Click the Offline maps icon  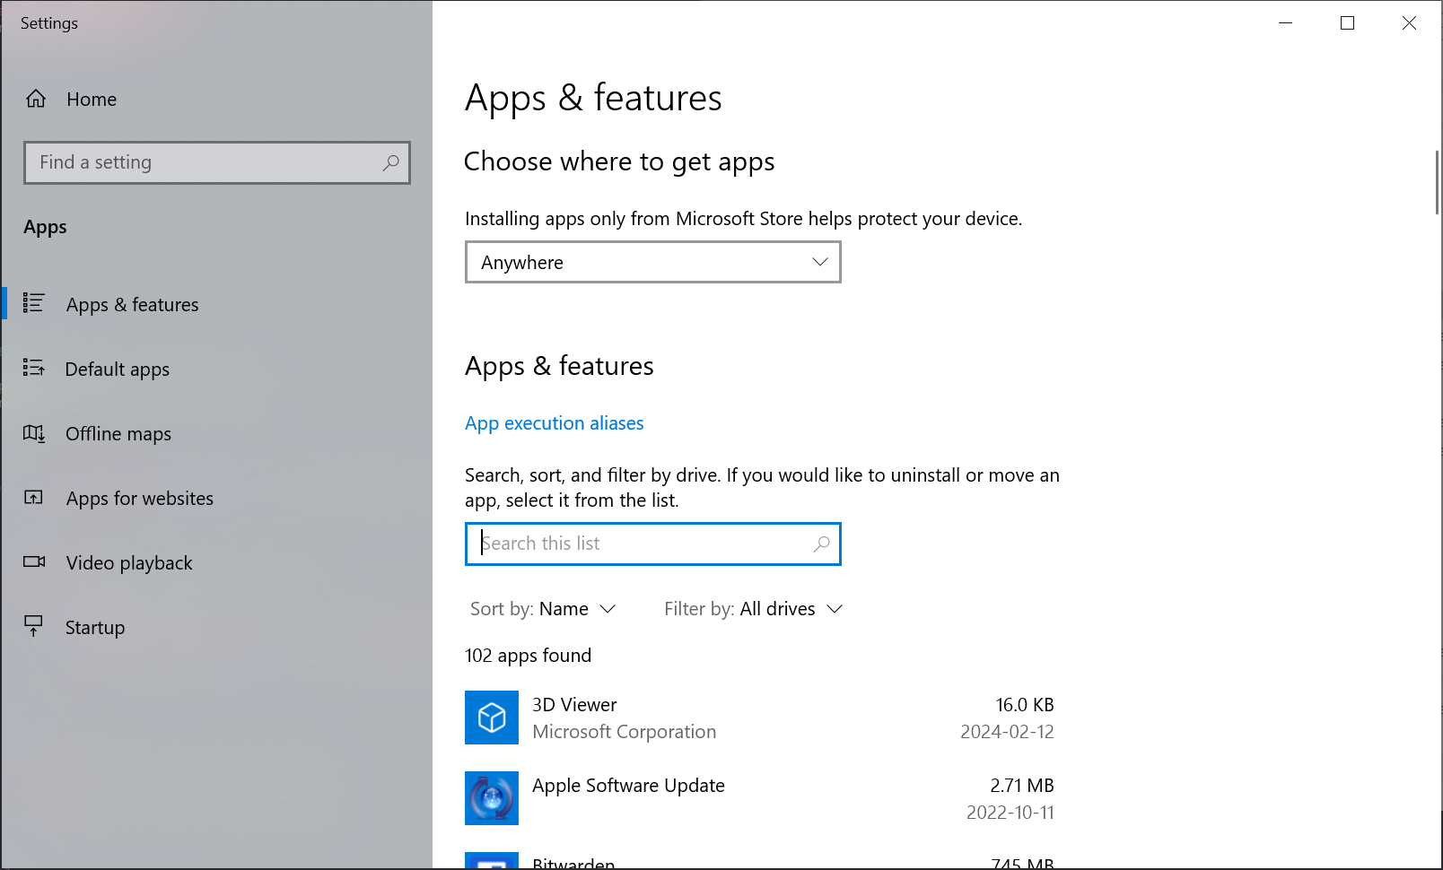34,433
